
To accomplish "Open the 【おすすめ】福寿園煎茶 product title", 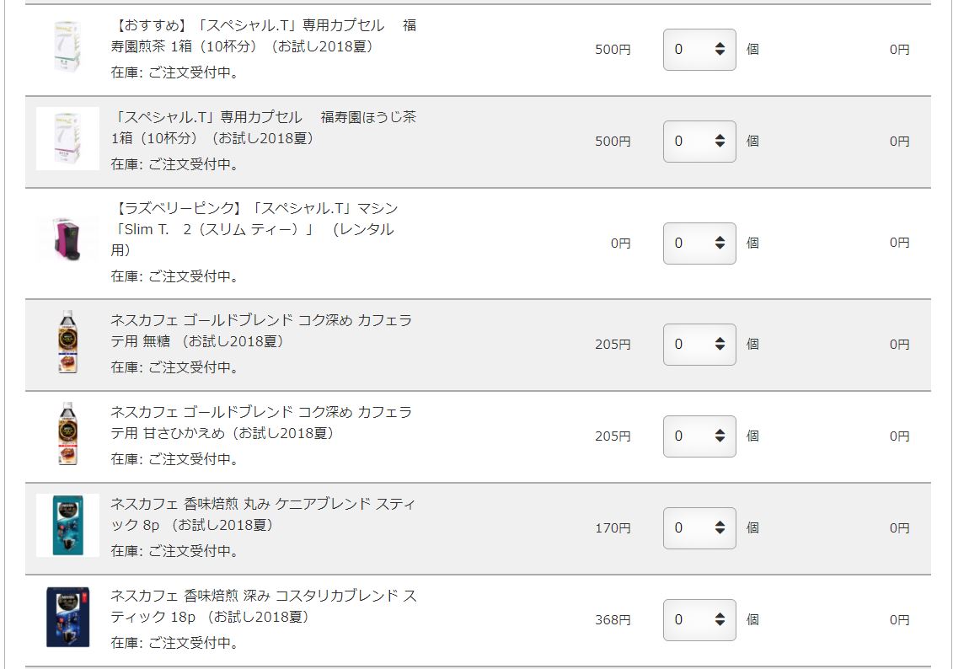I will coord(264,36).
